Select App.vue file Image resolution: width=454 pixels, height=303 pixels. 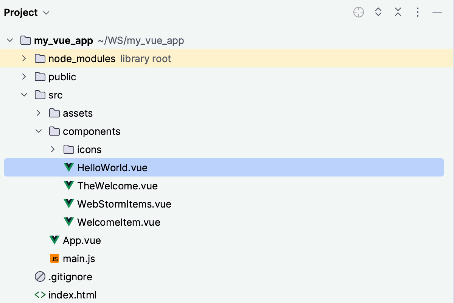coord(82,241)
